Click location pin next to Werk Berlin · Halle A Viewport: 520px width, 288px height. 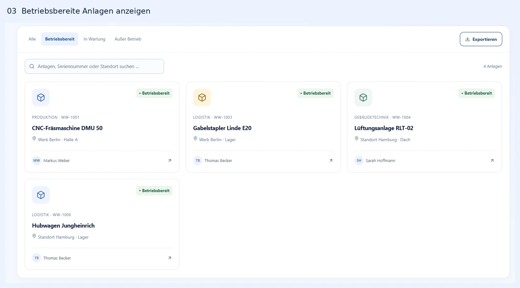pos(34,139)
